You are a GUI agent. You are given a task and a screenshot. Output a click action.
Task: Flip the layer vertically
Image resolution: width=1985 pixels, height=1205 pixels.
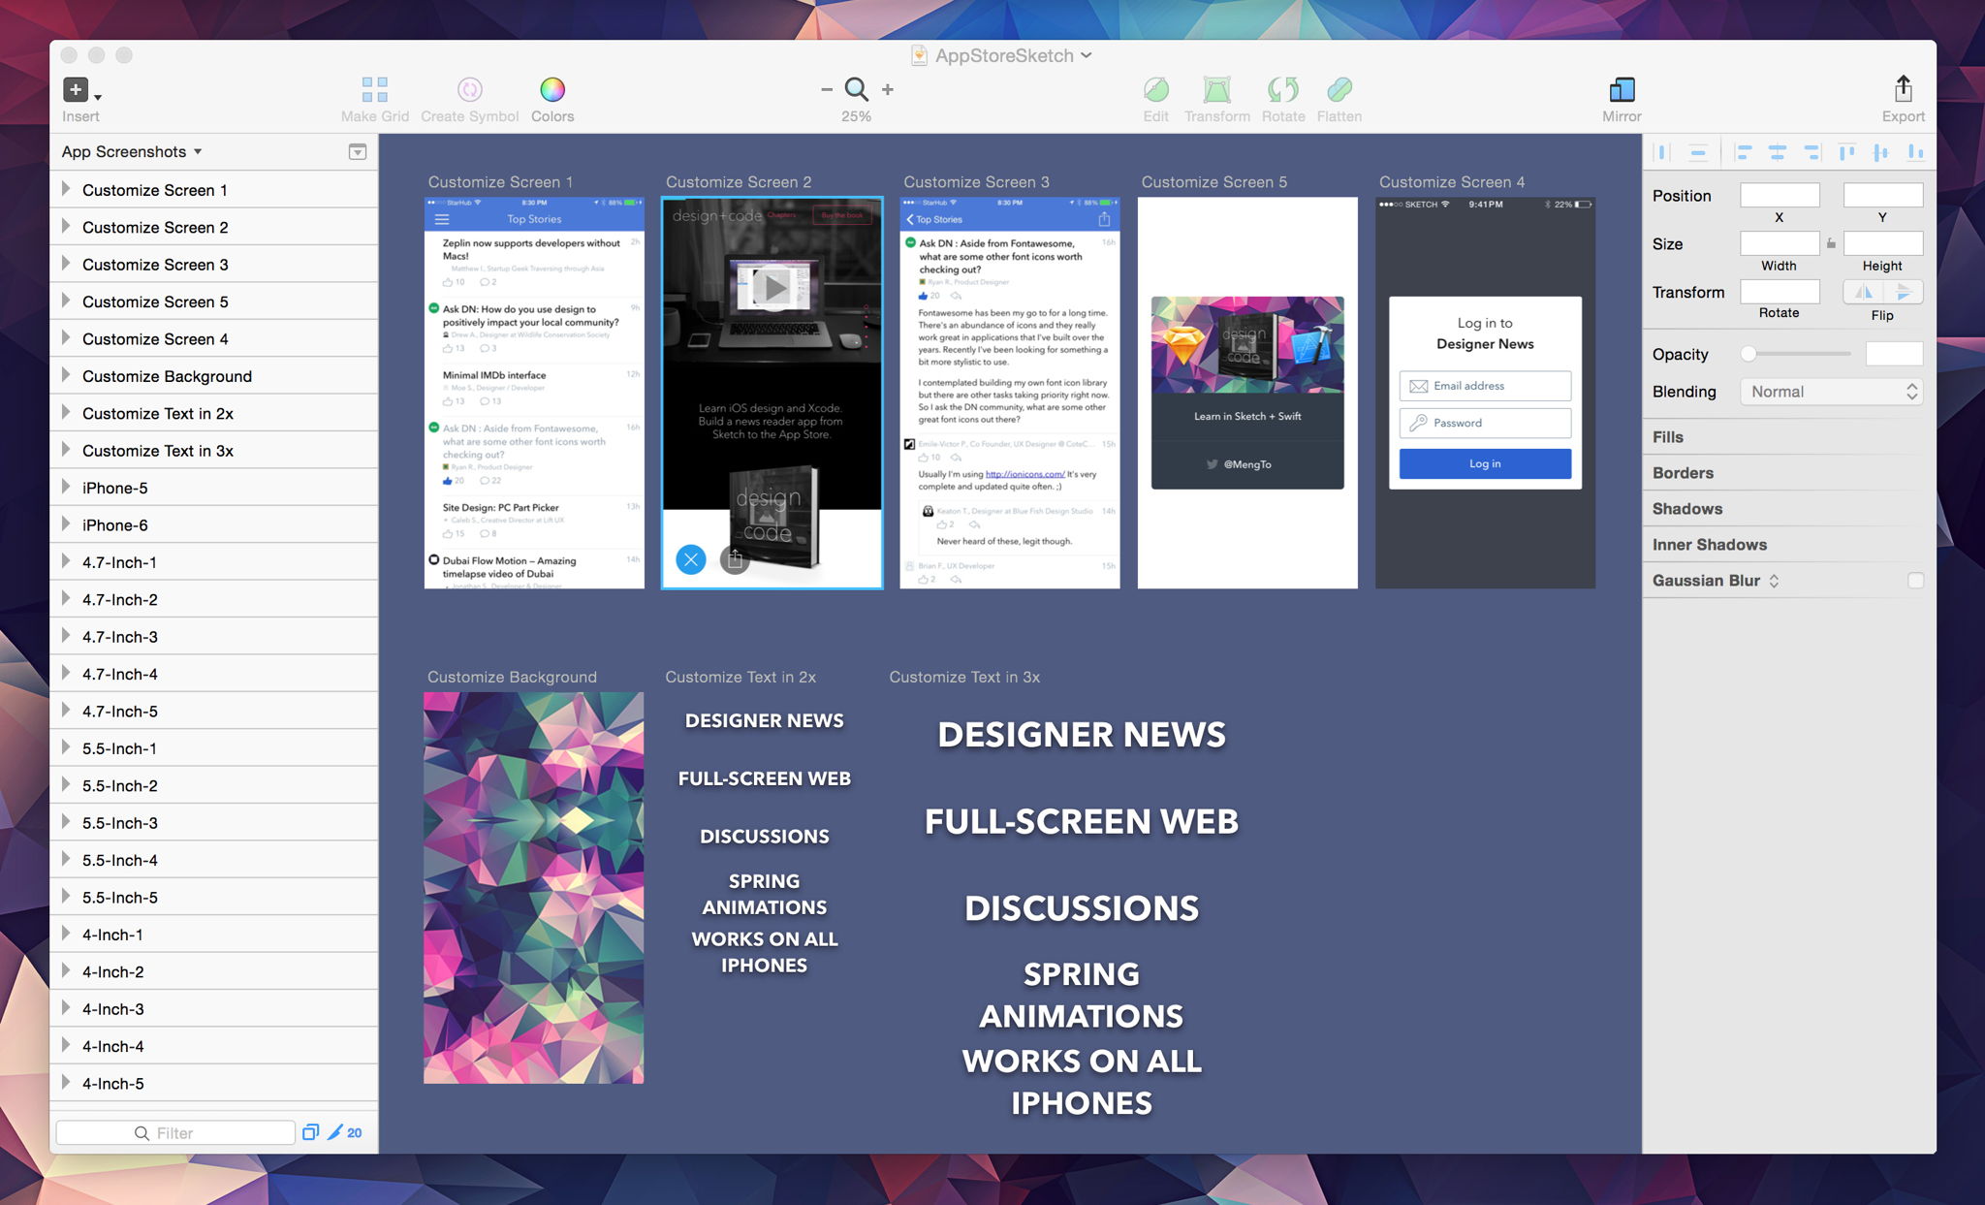click(x=1904, y=292)
